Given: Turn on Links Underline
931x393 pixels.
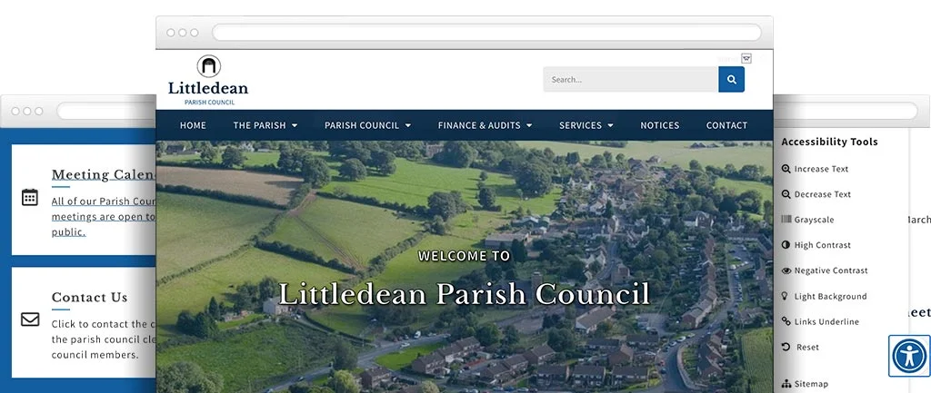Looking at the screenshot, I should click(826, 321).
